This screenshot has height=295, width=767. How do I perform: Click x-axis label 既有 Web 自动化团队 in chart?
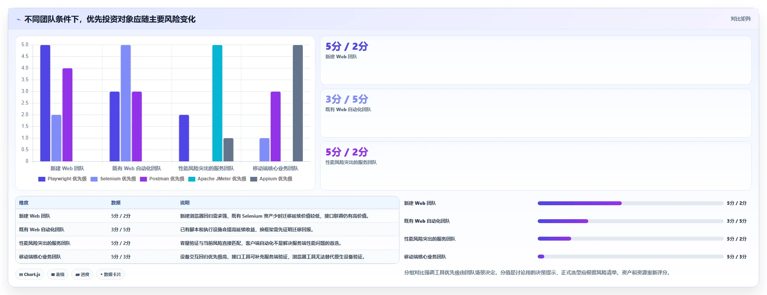[x=137, y=169]
